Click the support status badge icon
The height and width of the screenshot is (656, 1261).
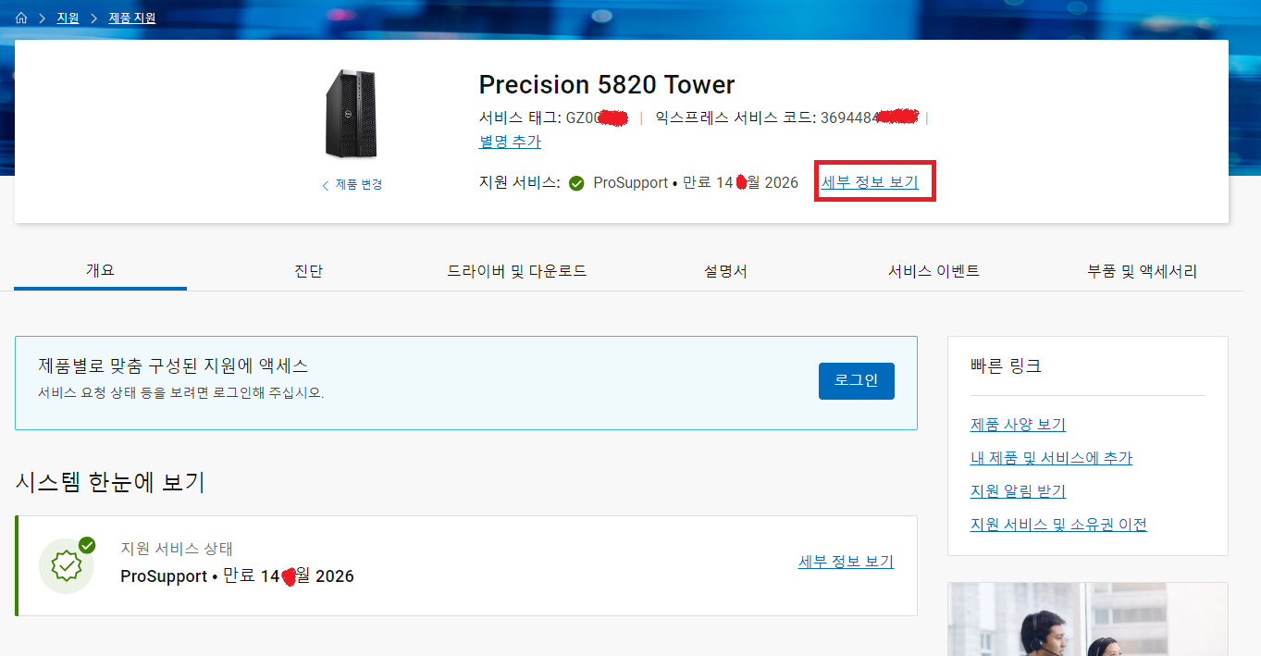pyautogui.click(x=67, y=564)
